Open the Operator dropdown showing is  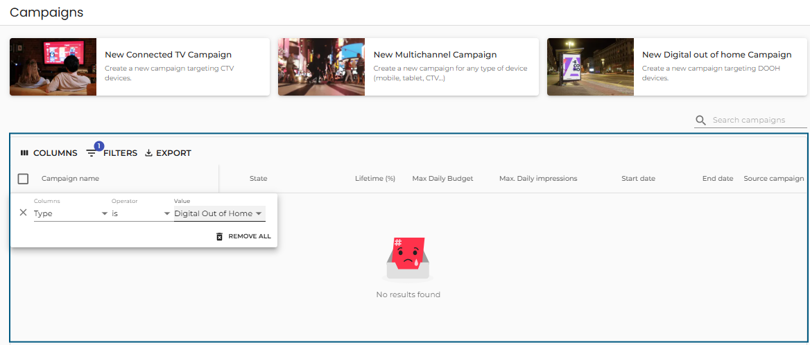(141, 213)
